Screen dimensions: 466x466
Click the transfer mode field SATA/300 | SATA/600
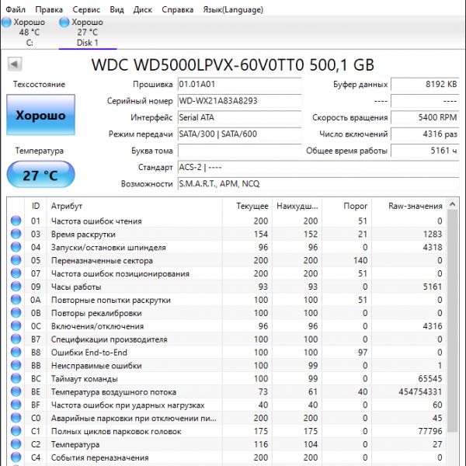pos(239,134)
